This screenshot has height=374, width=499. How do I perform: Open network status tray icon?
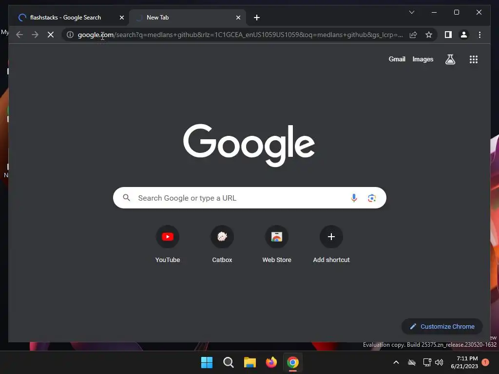pos(427,362)
